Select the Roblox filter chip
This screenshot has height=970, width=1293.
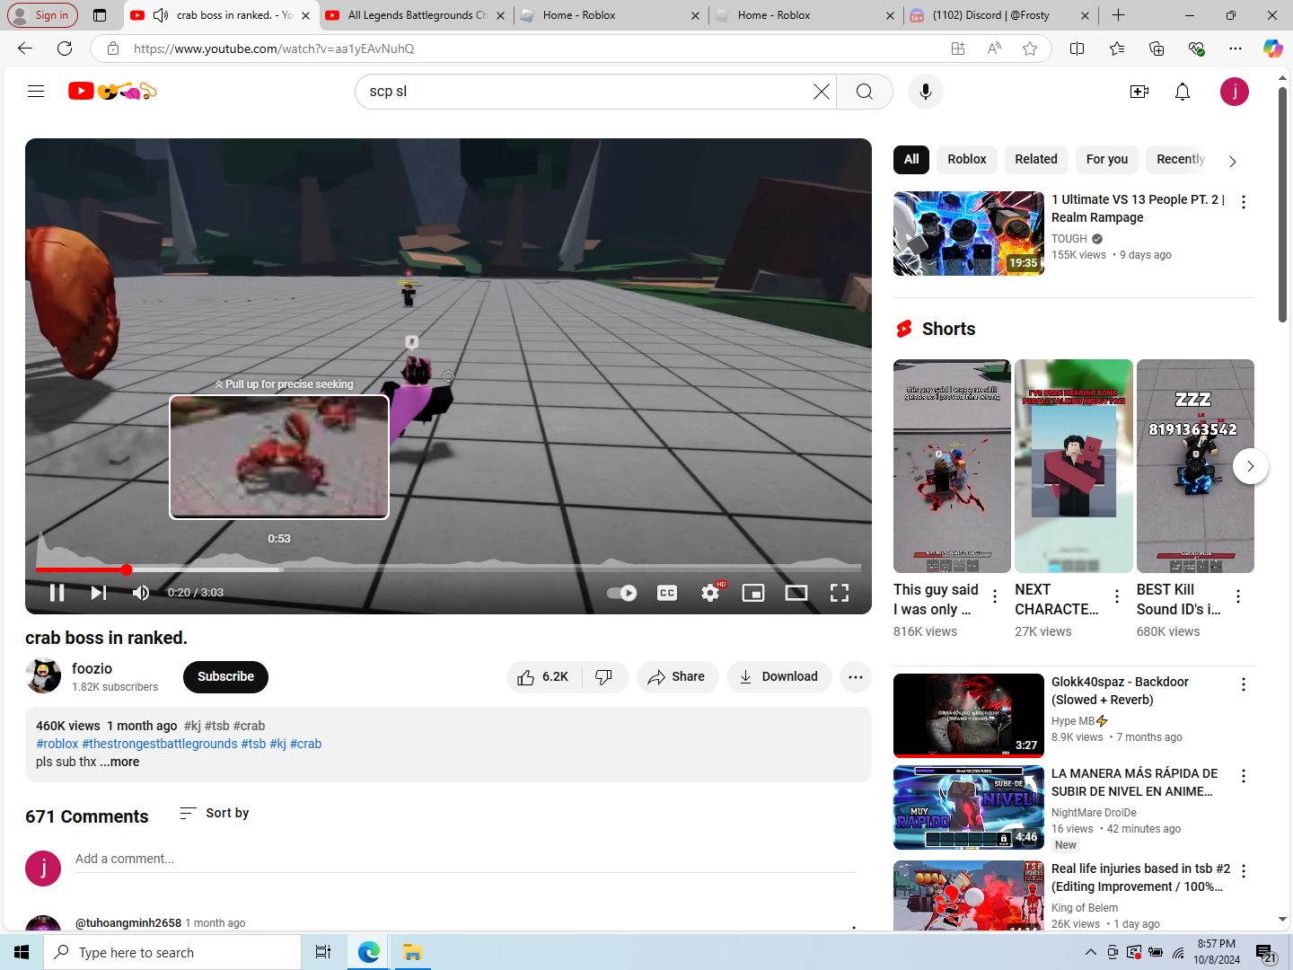pyautogui.click(x=967, y=159)
